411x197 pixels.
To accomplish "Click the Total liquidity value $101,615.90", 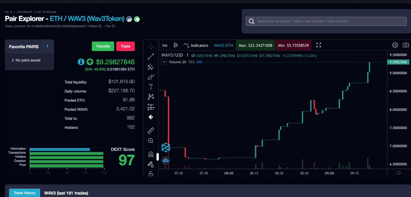I will coord(122,82).
